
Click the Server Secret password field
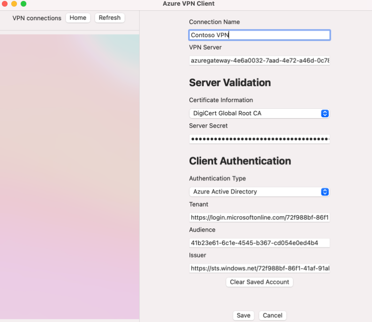[259, 139]
